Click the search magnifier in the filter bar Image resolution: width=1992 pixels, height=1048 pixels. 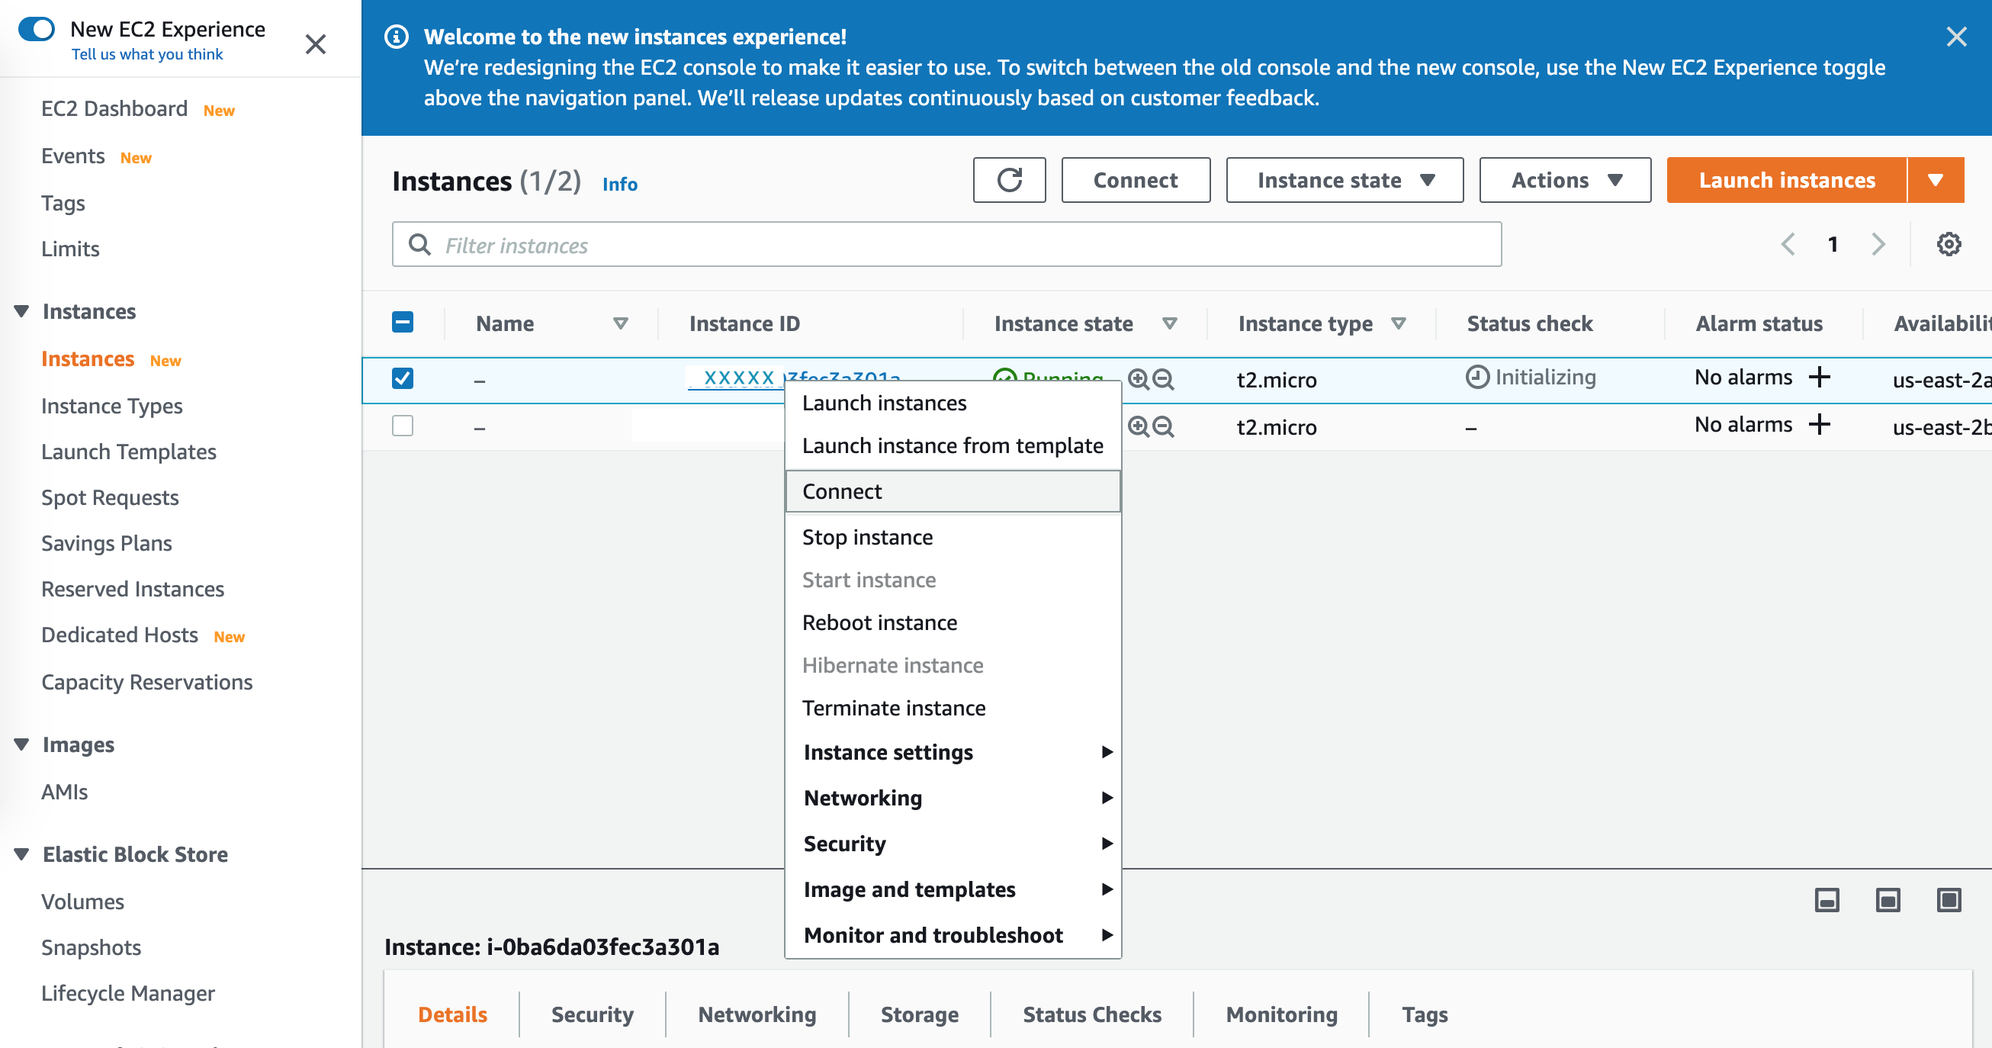click(419, 244)
